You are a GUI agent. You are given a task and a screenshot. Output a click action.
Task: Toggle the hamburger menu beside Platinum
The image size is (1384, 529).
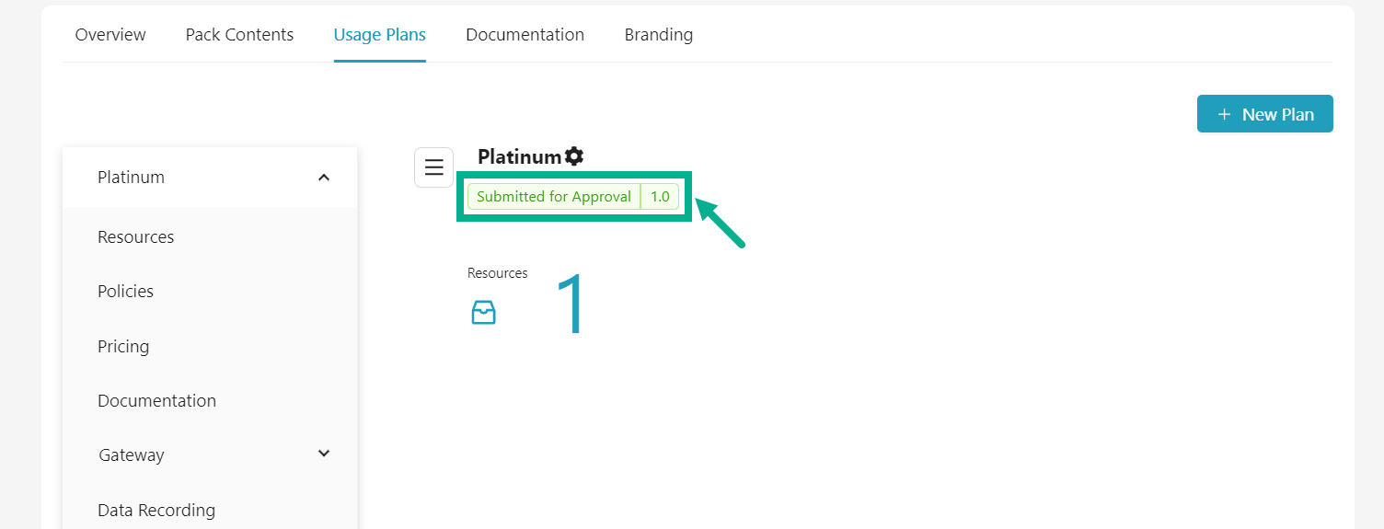click(433, 167)
